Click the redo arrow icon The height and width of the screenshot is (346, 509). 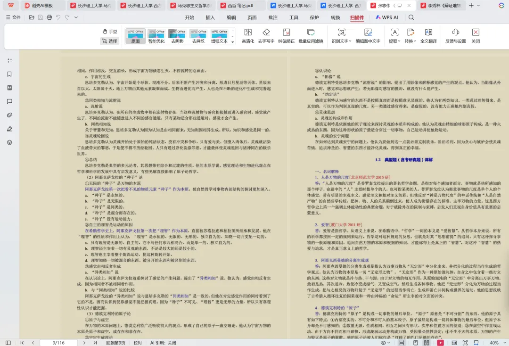click(x=67, y=17)
